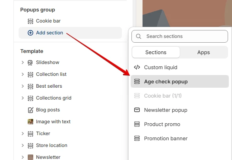Expand the Slideshow section
232x160 pixels.
23,62
